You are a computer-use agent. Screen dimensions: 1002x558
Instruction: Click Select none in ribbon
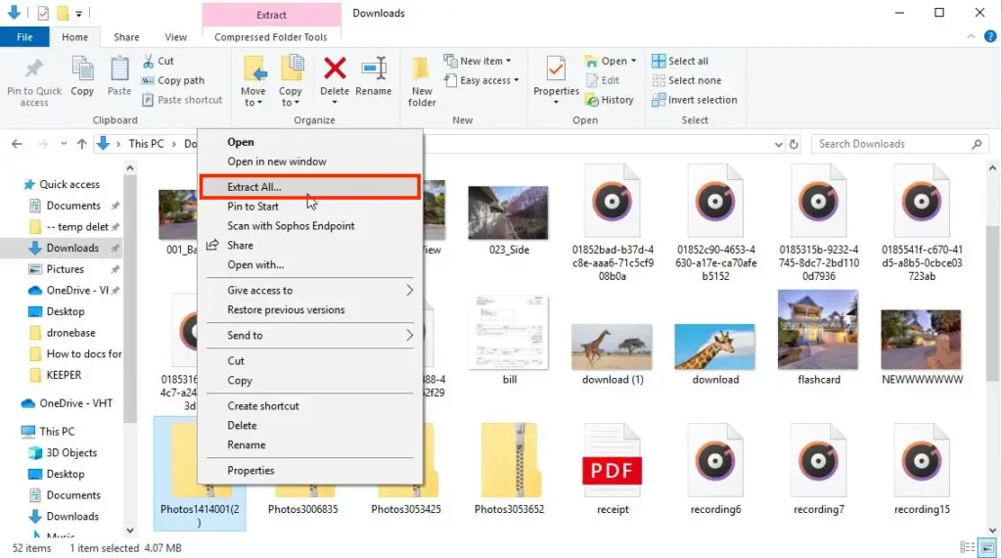(686, 80)
